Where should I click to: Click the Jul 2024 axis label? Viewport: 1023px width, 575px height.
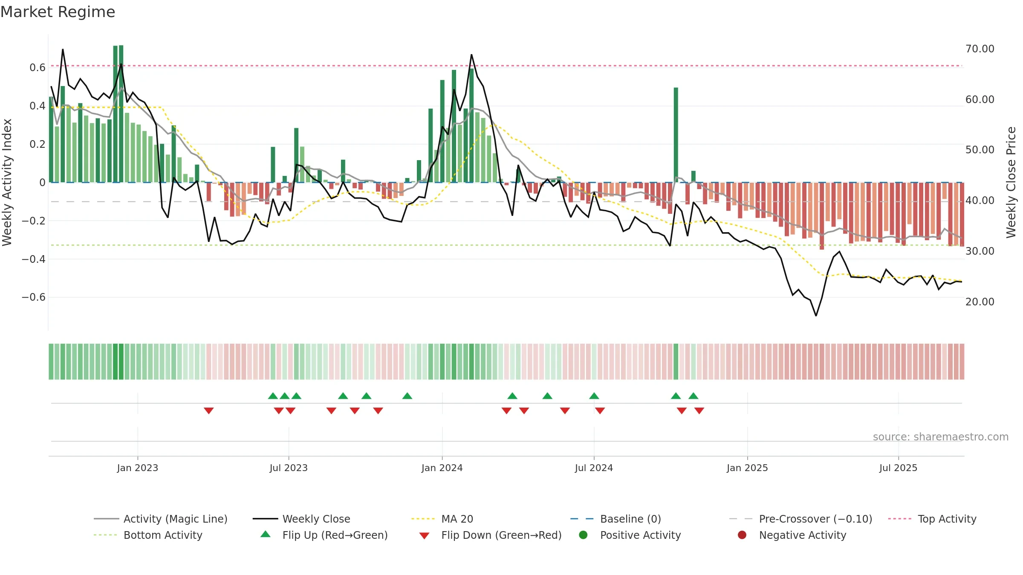(x=594, y=468)
